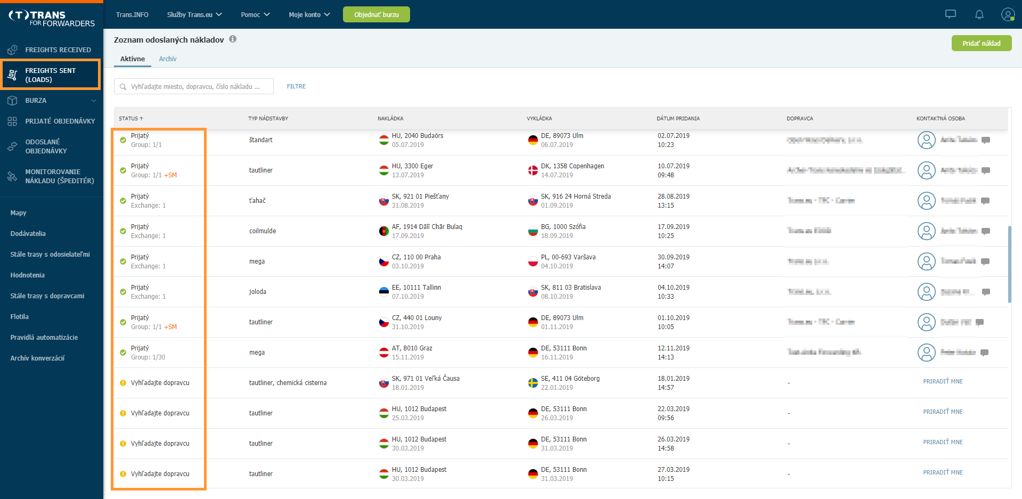This screenshot has width=1022, height=499.
Task: Open chat for the Tallinn to Bratislava freight
Action: point(986,292)
